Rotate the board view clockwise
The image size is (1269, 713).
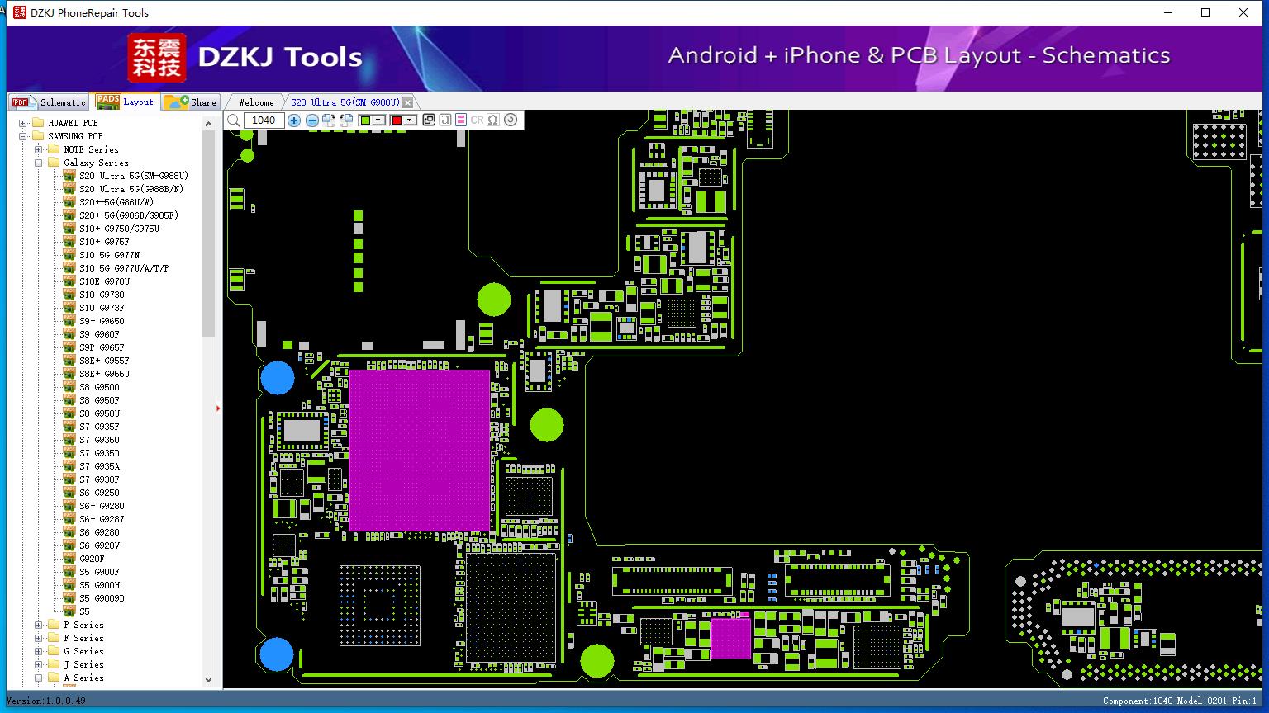coord(329,120)
